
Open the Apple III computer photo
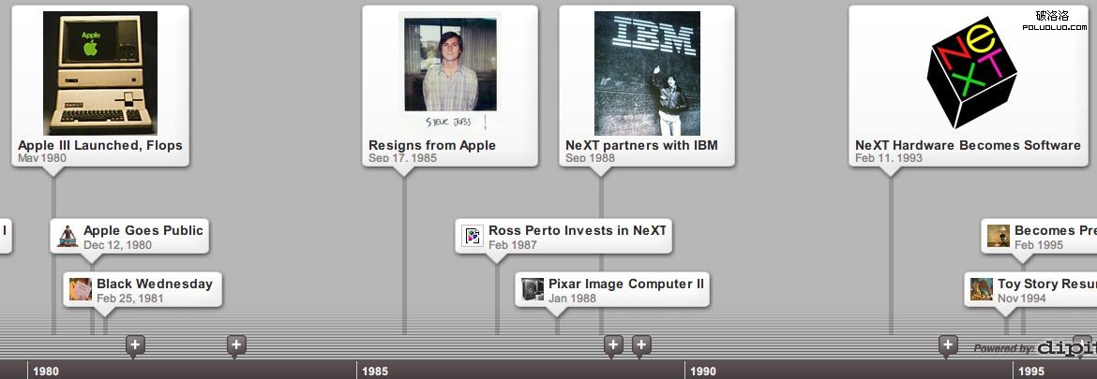pyautogui.click(x=100, y=73)
